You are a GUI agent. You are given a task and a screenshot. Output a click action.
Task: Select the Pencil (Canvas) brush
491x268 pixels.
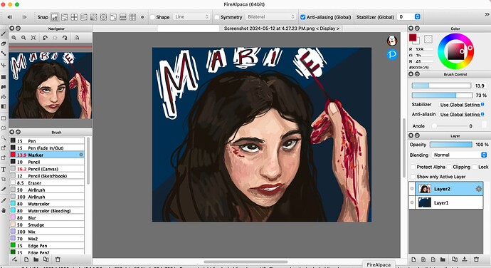[x=47, y=169]
